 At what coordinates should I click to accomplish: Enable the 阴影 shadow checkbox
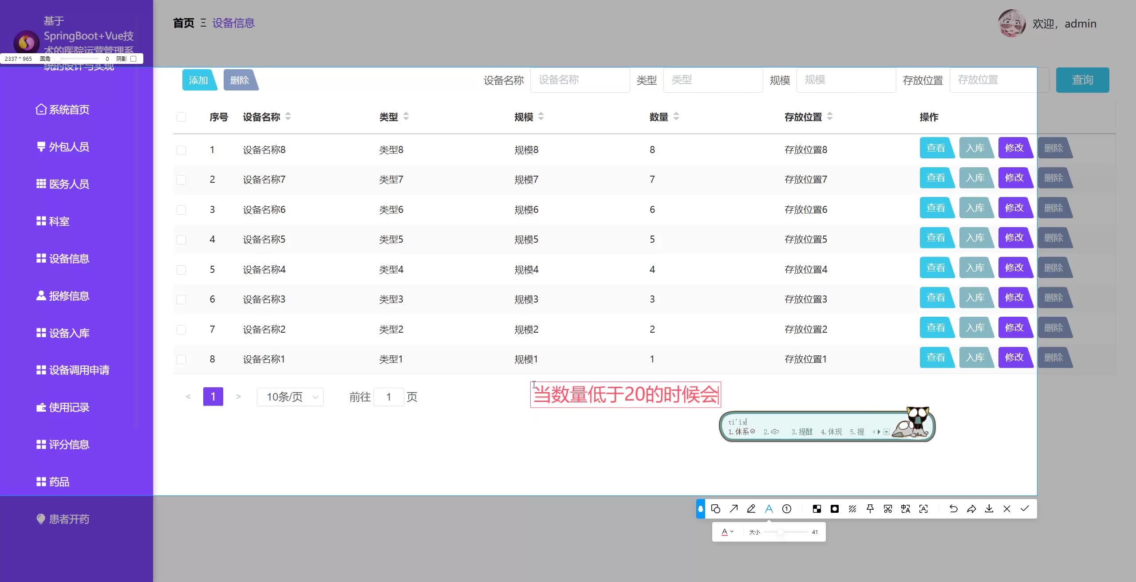pos(133,59)
